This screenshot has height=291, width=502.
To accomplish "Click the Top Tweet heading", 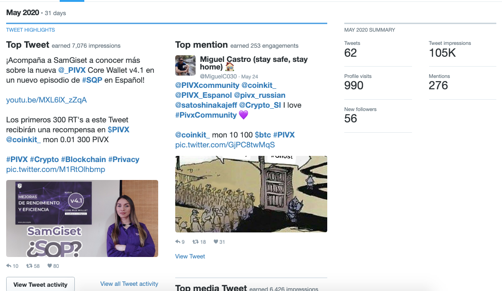I will pyautogui.click(x=27, y=45).
